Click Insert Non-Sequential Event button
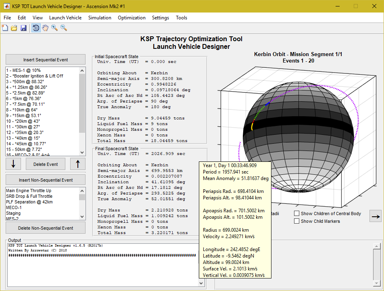Image resolution: width=384 pixels, height=291 pixels. (x=46, y=180)
